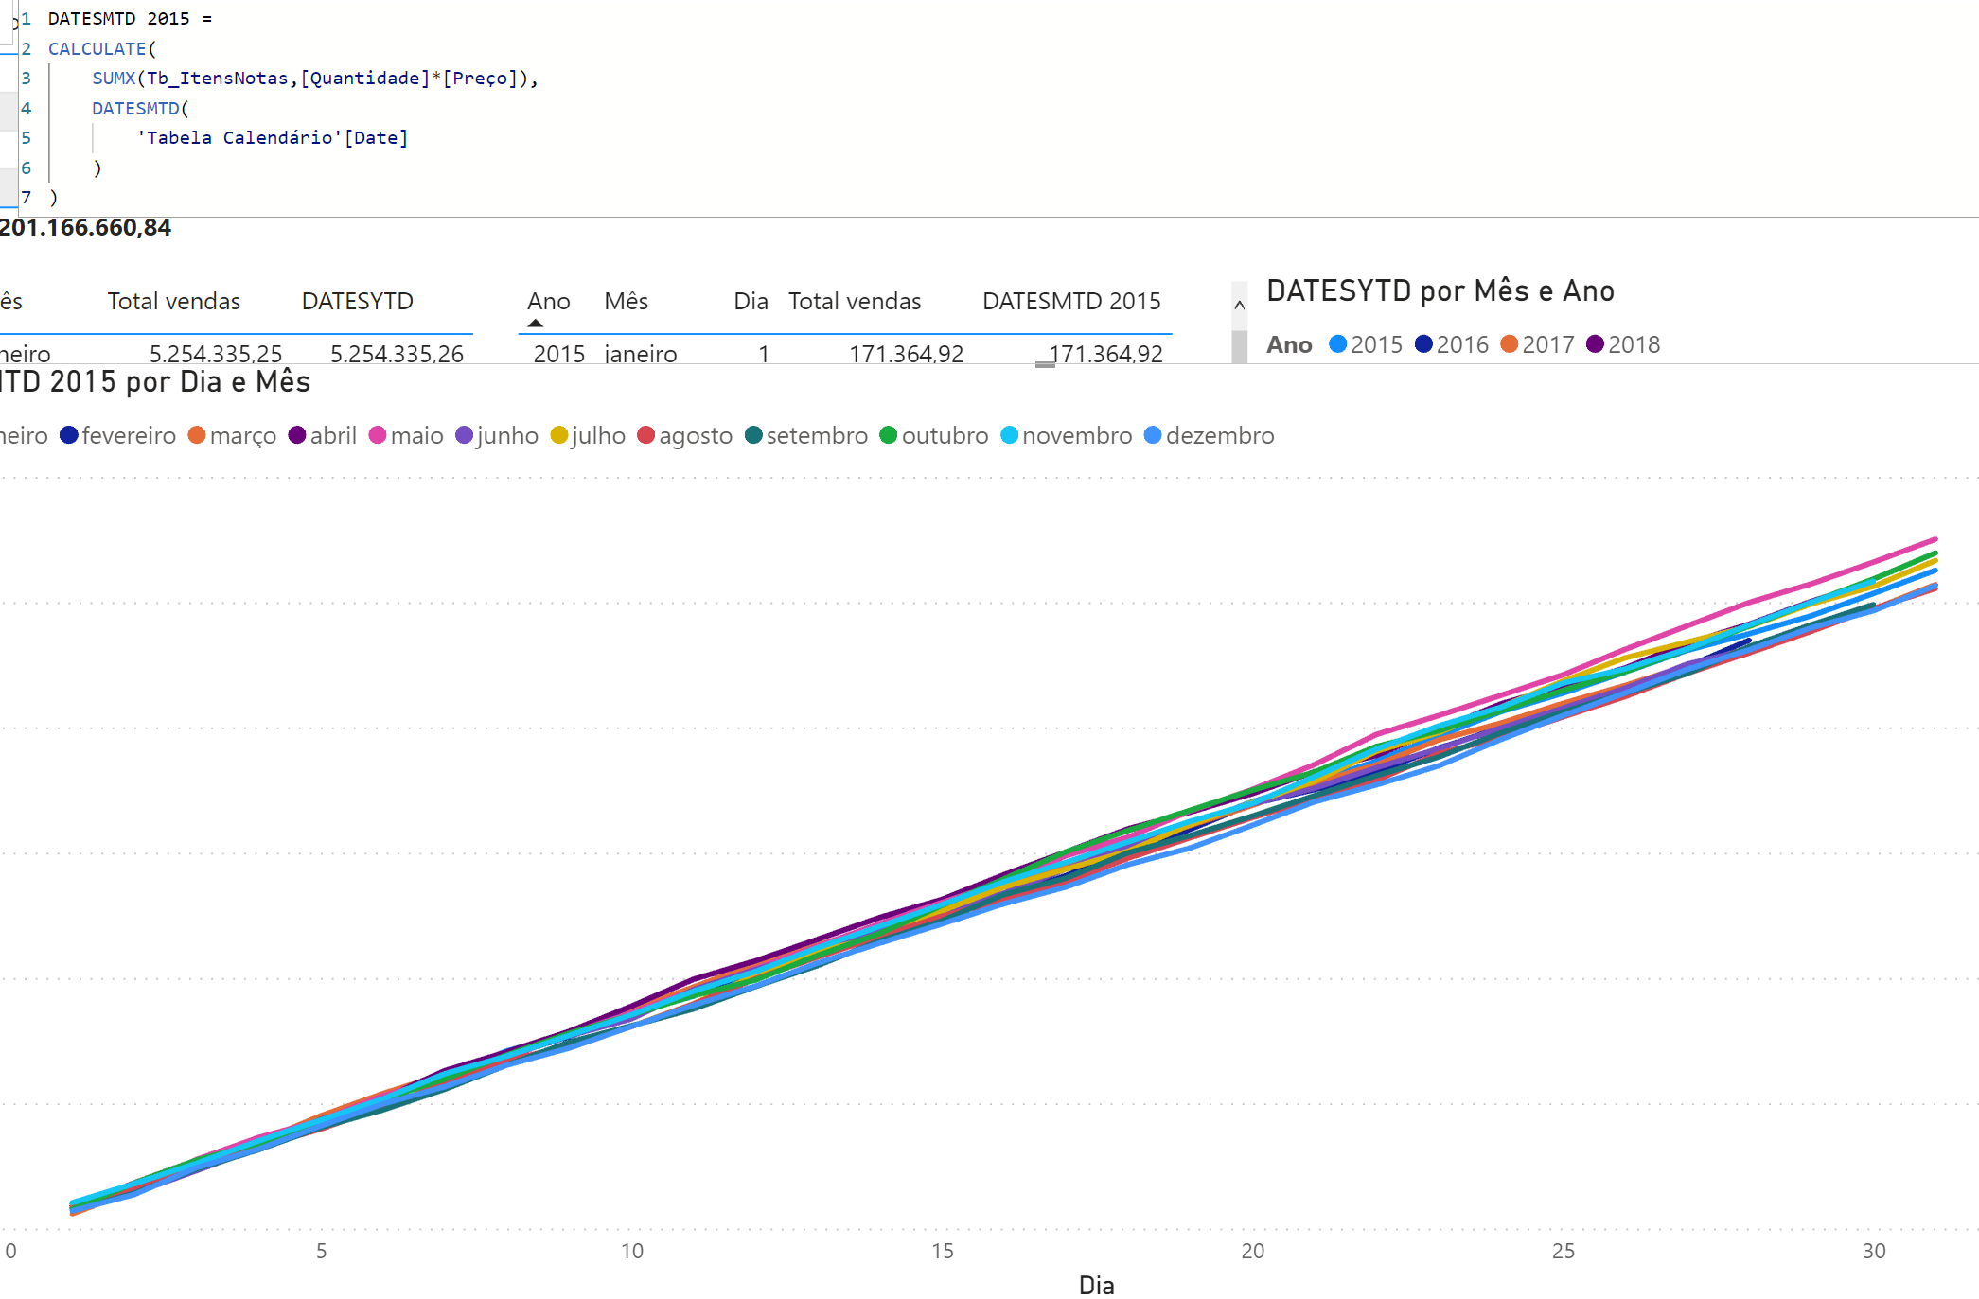Select the julho legend entry

[588, 435]
